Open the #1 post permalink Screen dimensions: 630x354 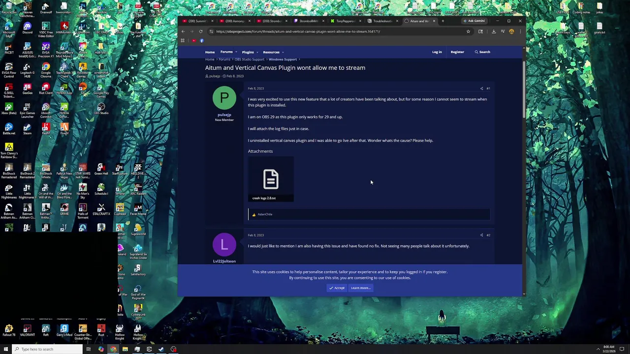(488, 88)
